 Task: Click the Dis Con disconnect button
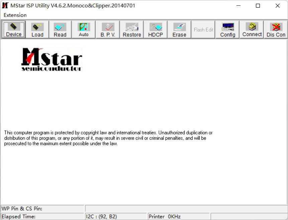tap(276, 29)
